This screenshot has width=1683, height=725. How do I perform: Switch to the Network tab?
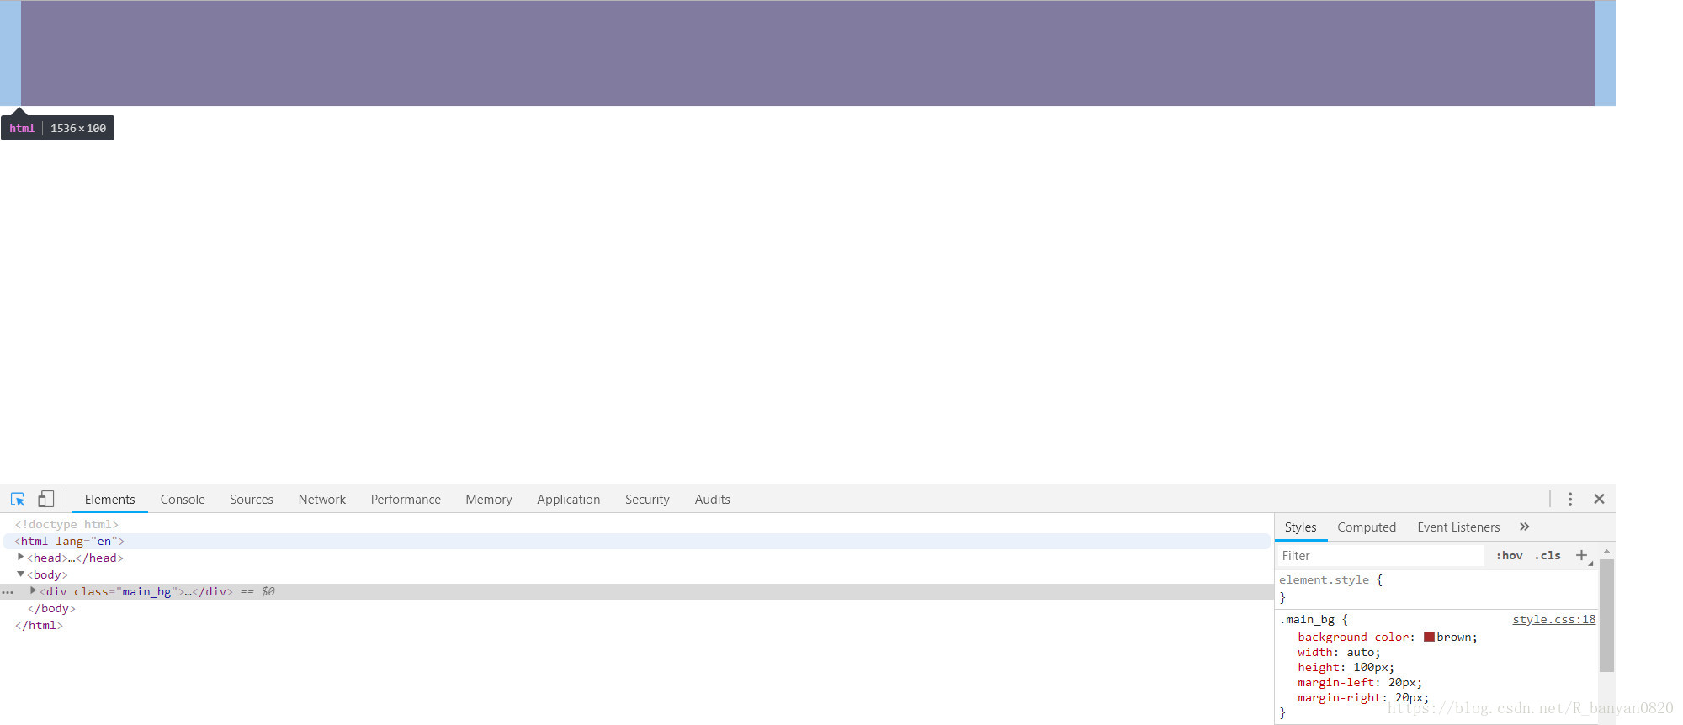click(x=322, y=499)
